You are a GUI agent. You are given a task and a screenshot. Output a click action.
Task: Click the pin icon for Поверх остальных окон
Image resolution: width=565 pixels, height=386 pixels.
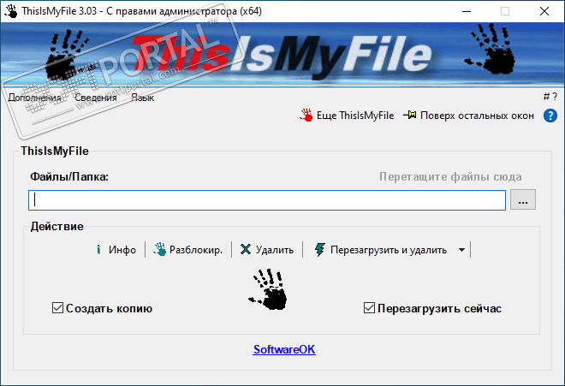point(410,115)
